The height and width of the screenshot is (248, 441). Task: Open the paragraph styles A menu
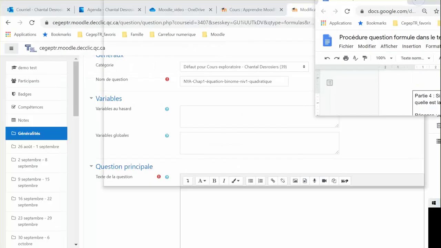202,181
